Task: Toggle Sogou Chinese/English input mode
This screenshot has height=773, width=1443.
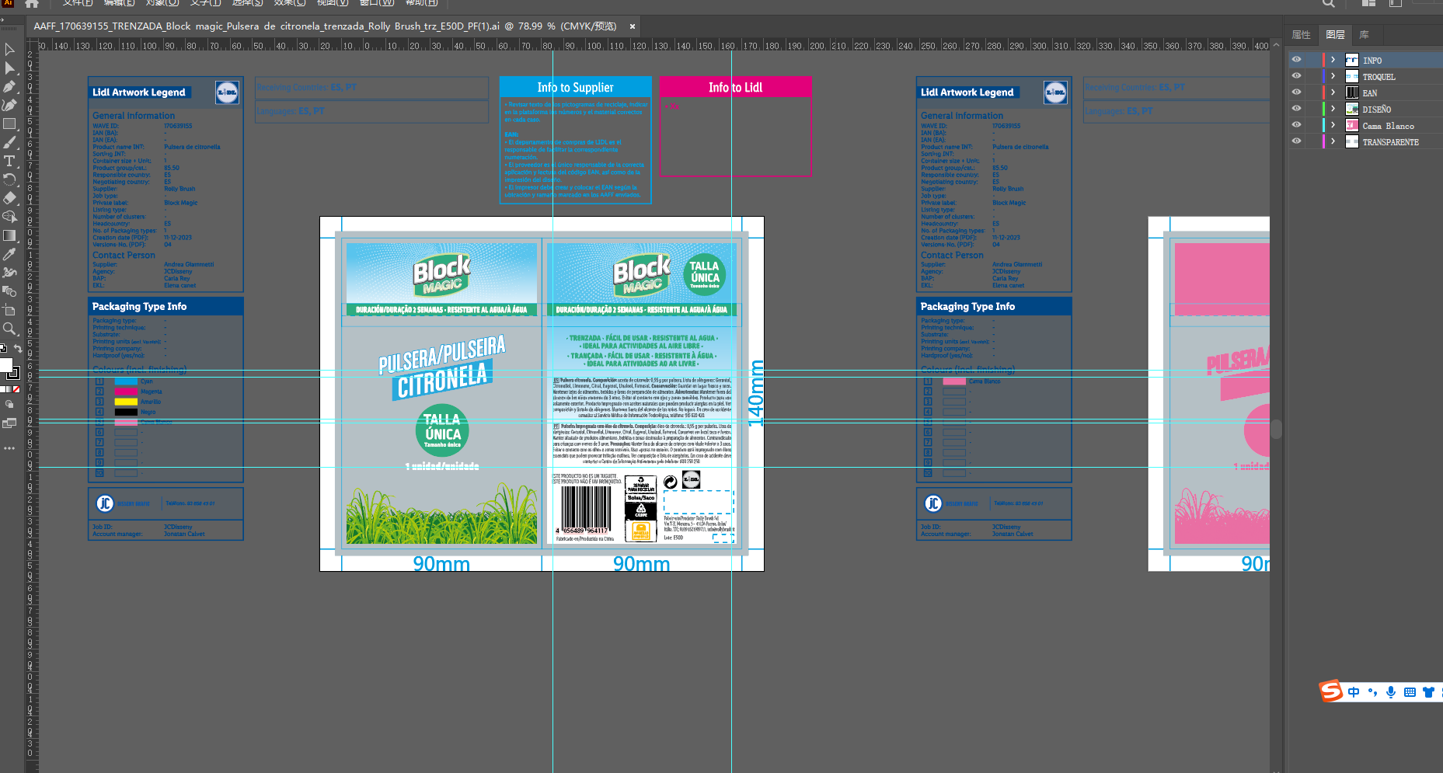Action: pyautogui.click(x=1354, y=692)
